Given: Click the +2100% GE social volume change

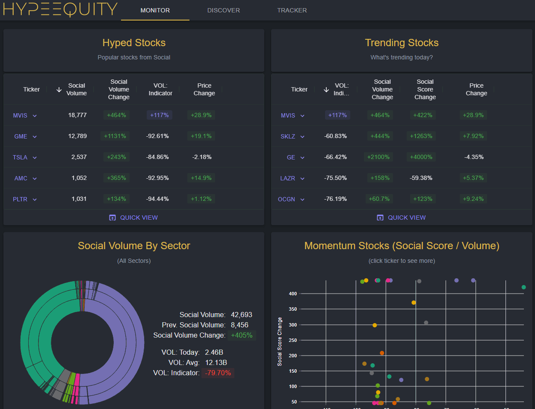Looking at the screenshot, I should click(378, 157).
